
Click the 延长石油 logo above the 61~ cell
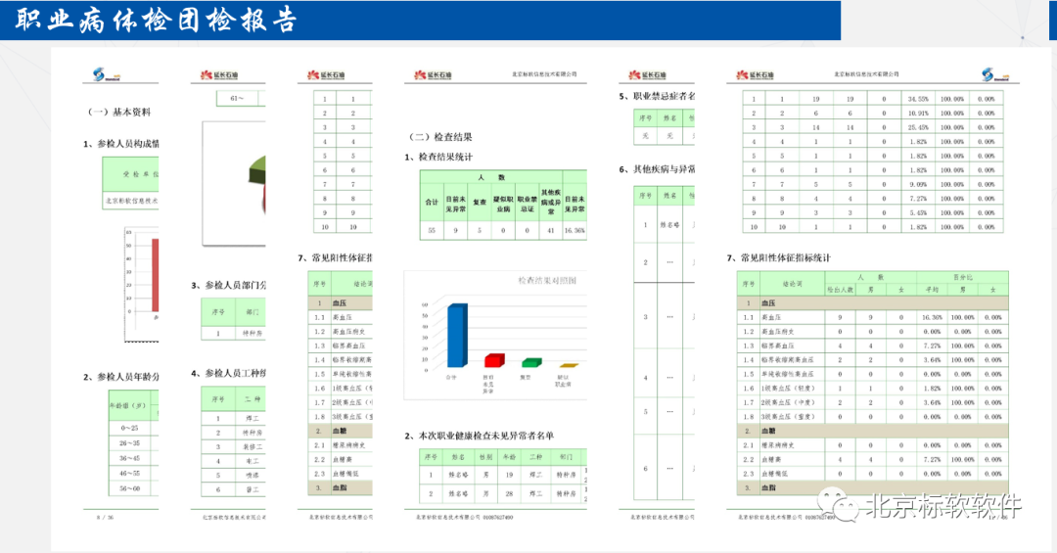click(219, 74)
